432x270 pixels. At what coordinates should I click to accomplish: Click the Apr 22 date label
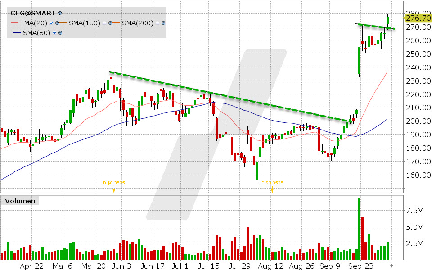[x=31, y=266]
